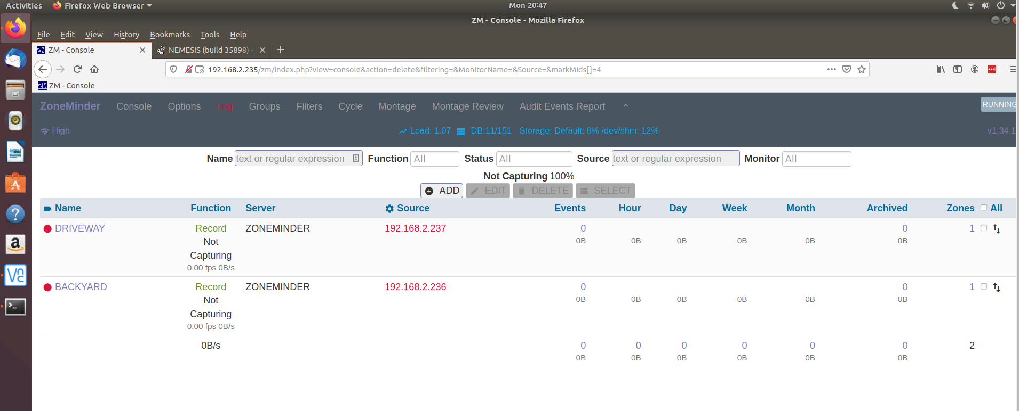Go to the Firefox home page
Screen dimensions: 1019x411
tap(94, 69)
